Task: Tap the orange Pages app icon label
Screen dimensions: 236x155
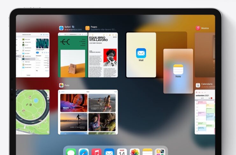Action: click(x=88, y=28)
